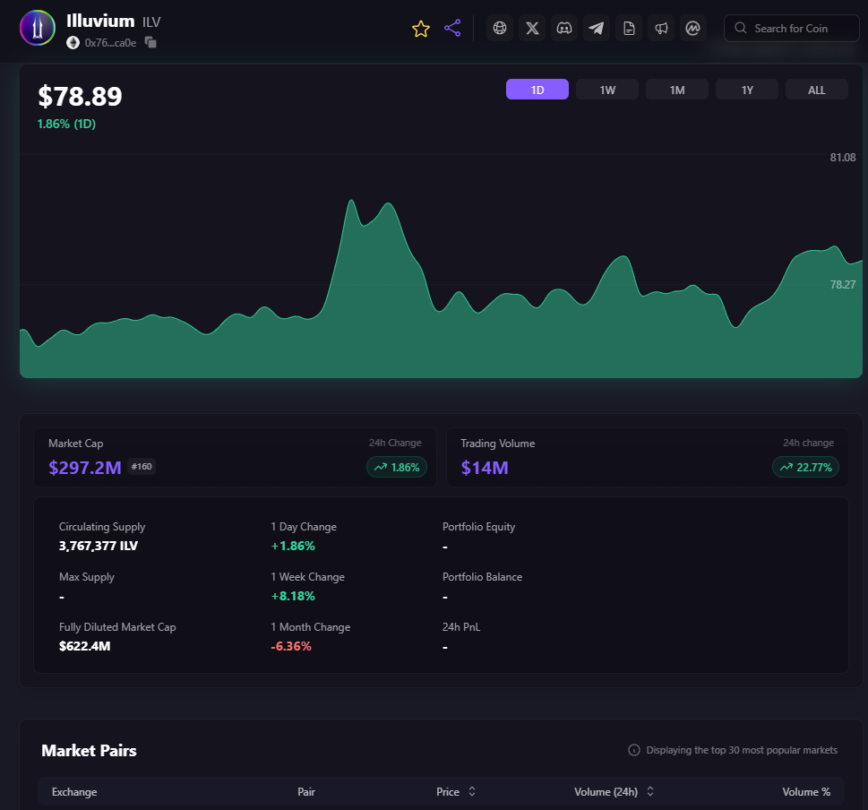Copy the contract address 0x76...ca0e
Screen dimensions: 868x810
150,42
